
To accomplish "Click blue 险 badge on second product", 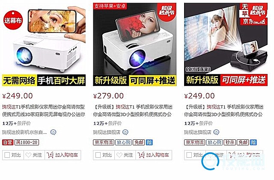I will pyautogui.click(x=149, y=142).
